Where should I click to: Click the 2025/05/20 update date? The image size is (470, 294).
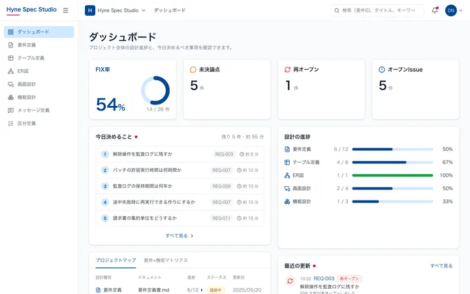tap(247, 290)
